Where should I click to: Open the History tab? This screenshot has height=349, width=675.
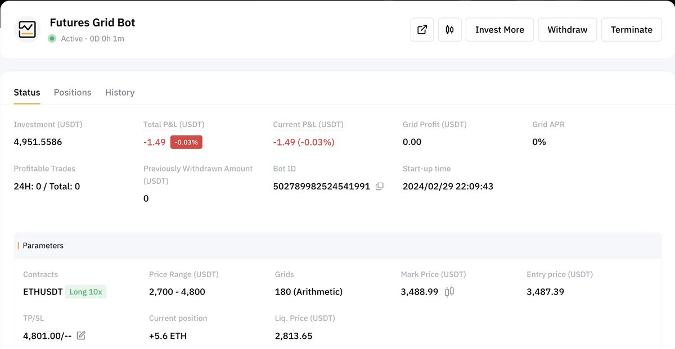point(119,92)
